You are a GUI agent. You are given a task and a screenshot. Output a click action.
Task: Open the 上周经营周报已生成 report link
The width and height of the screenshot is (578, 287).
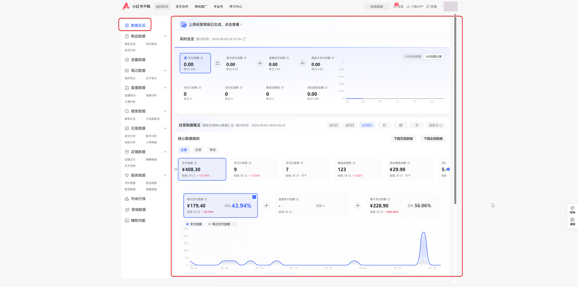[215, 24]
